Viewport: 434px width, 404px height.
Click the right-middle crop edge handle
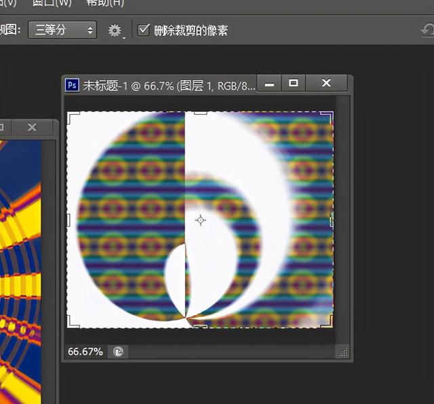coord(332,220)
